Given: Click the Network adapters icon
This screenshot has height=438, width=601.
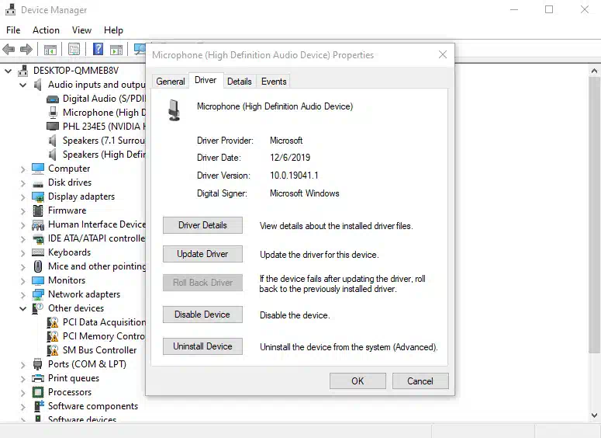Looking at the screenshot, I should (37, 294).
